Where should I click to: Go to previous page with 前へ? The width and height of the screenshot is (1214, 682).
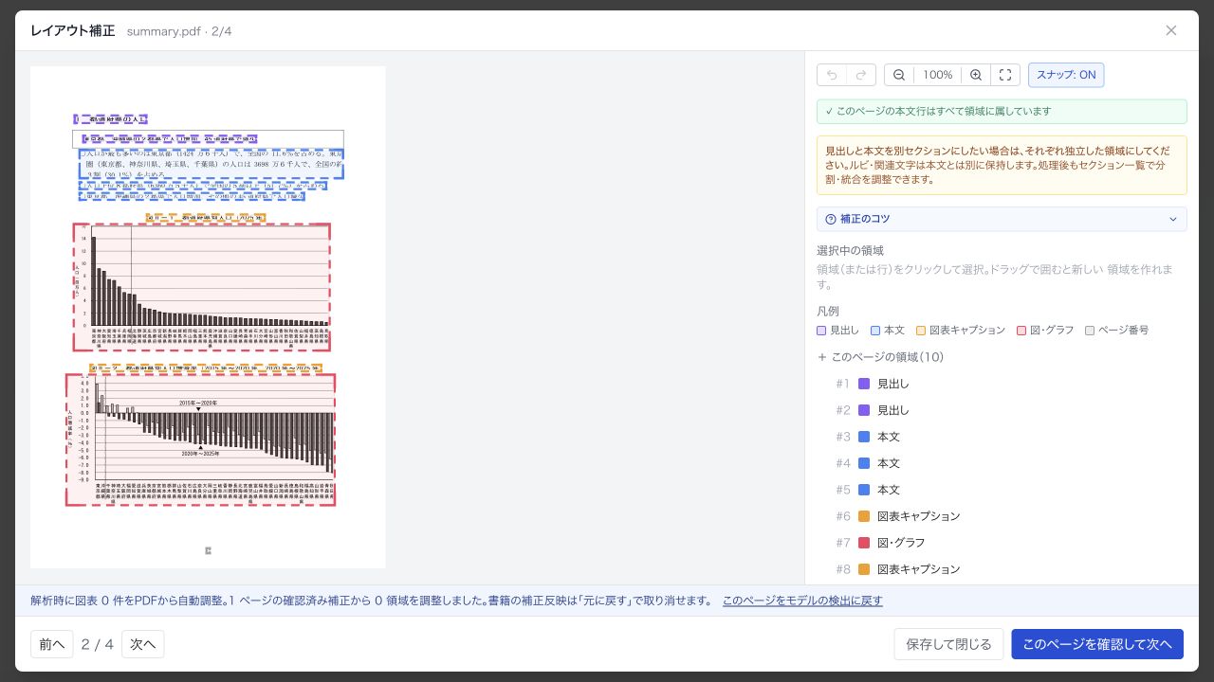coord(52,644)
